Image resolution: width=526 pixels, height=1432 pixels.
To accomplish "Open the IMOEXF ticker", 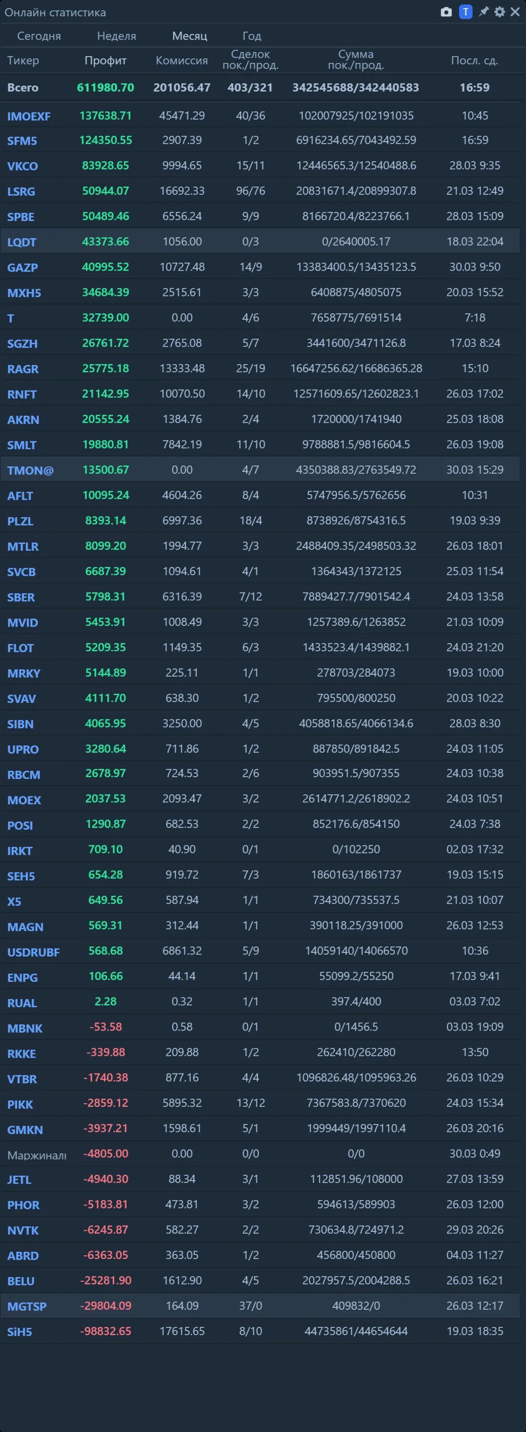I will coord(29,116).
